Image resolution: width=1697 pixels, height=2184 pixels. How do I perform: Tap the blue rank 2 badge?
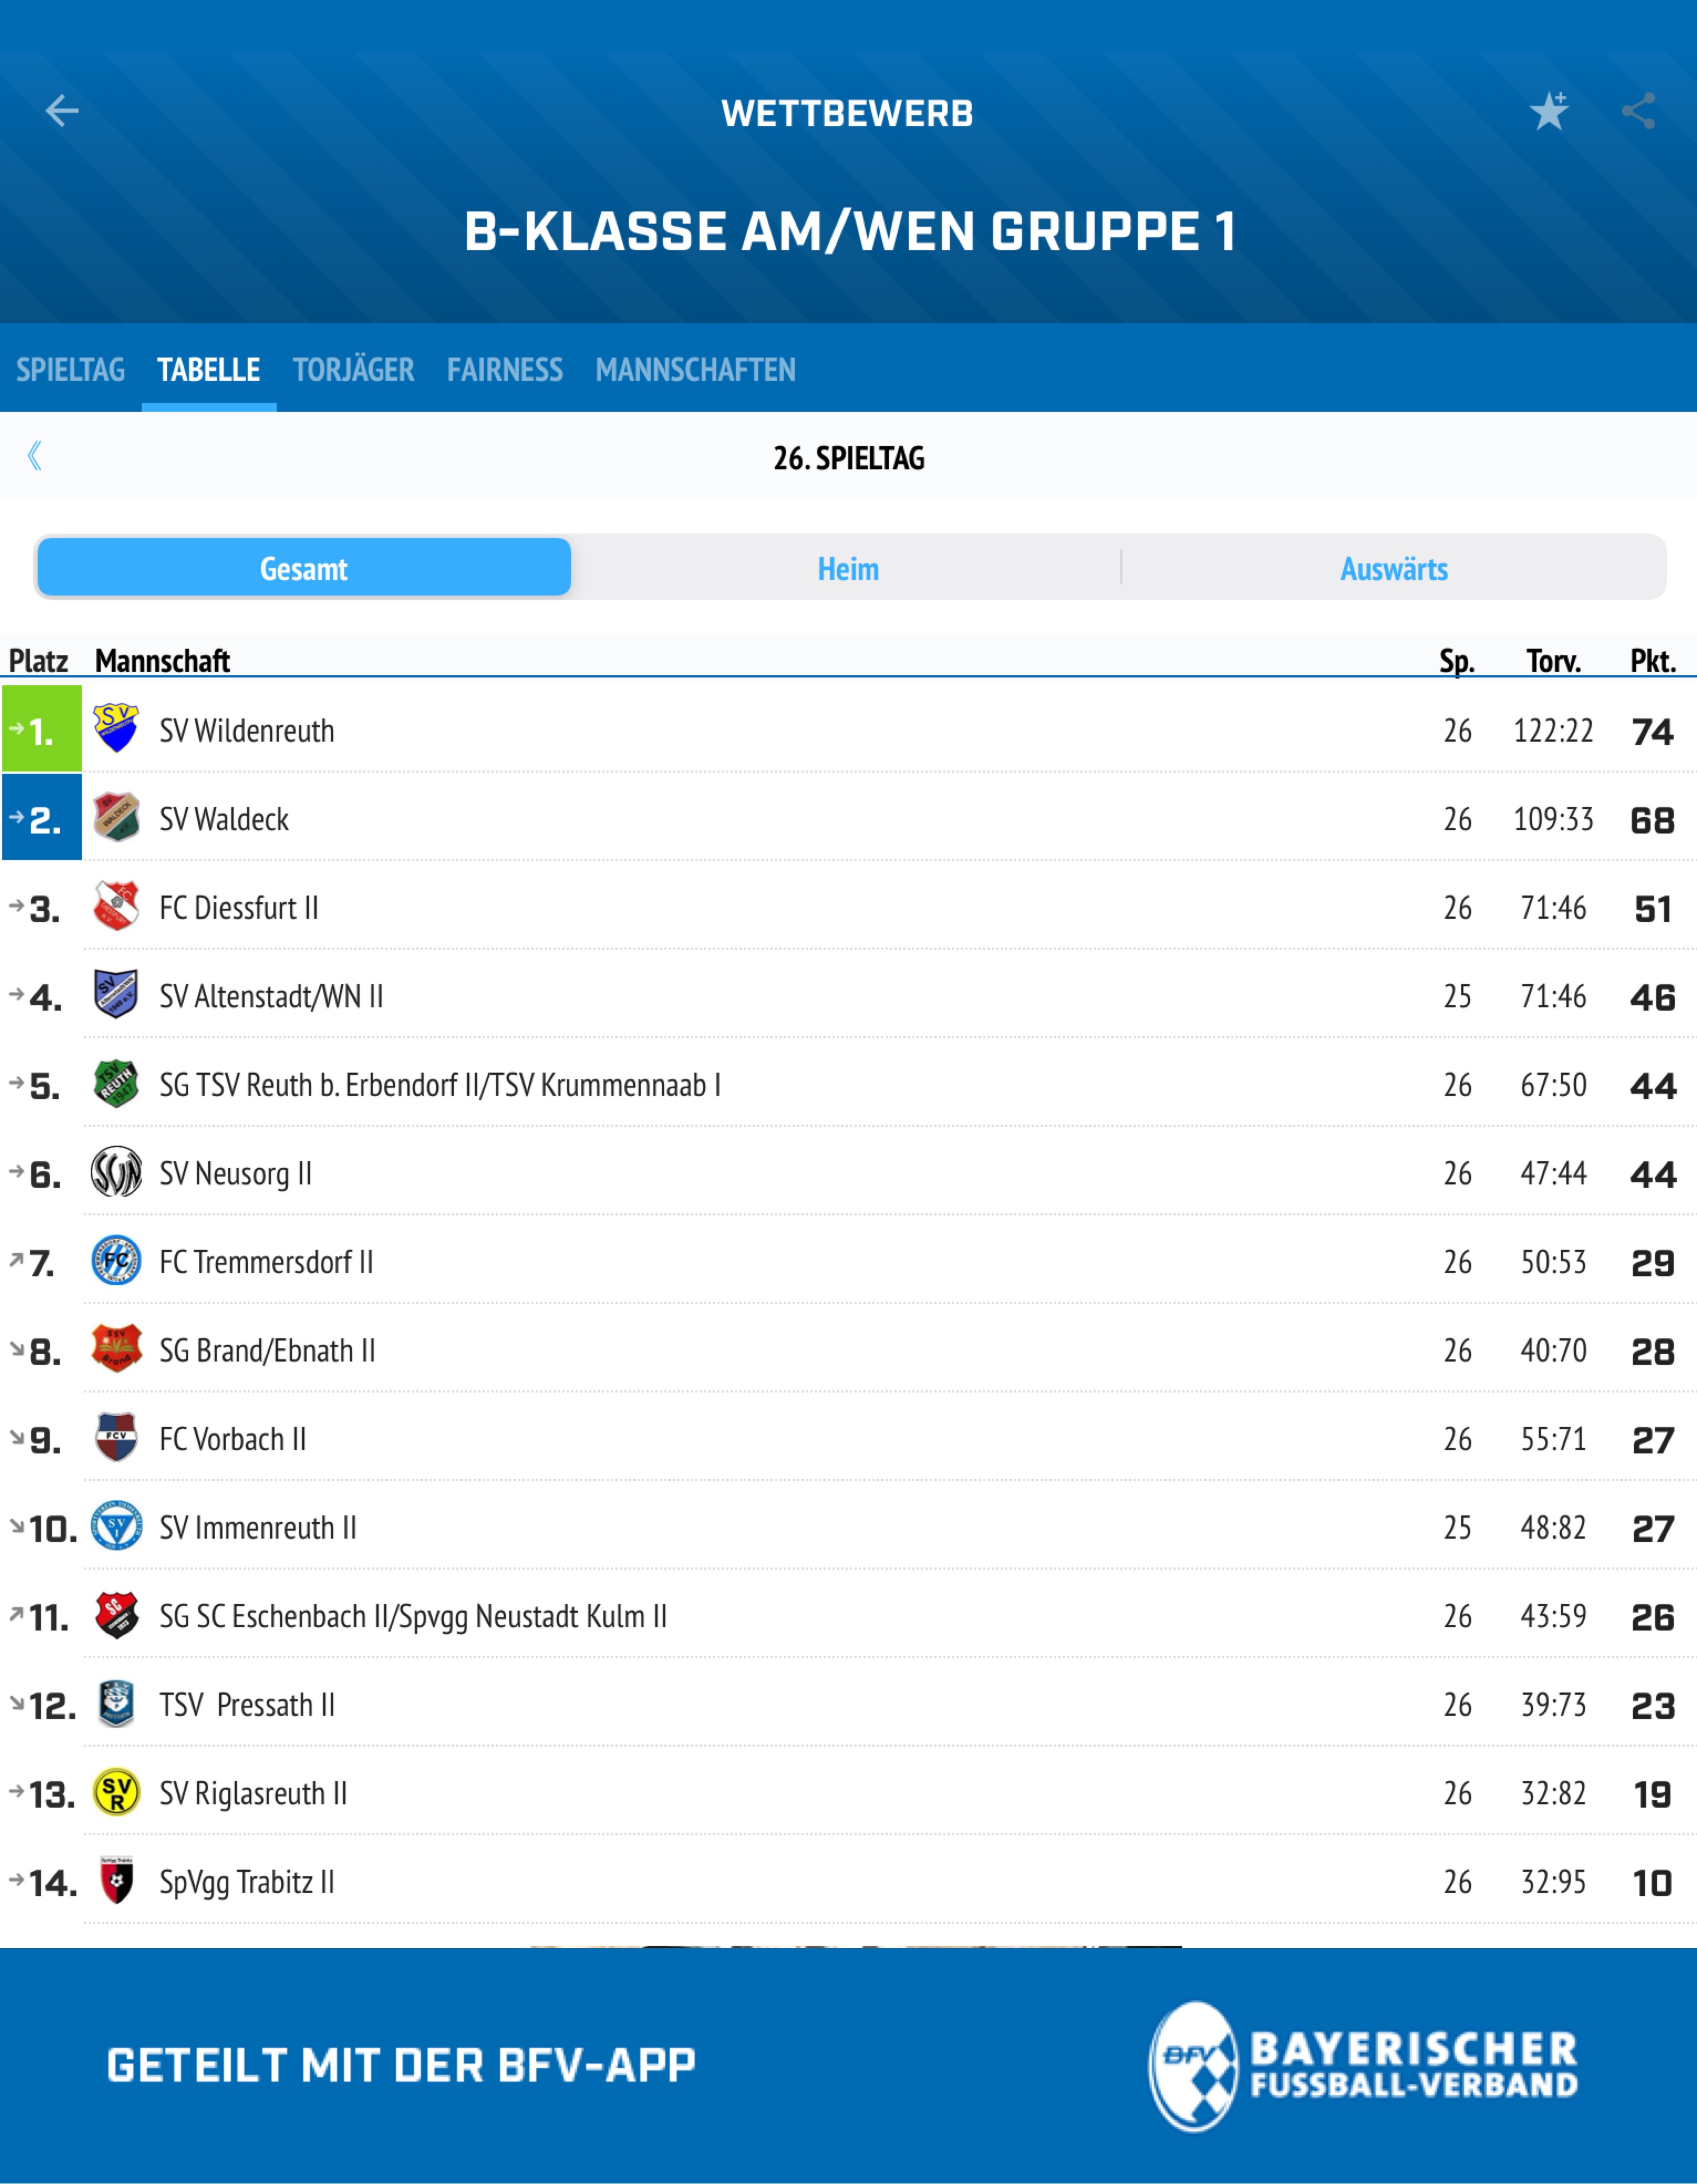(x=42, y=817)
